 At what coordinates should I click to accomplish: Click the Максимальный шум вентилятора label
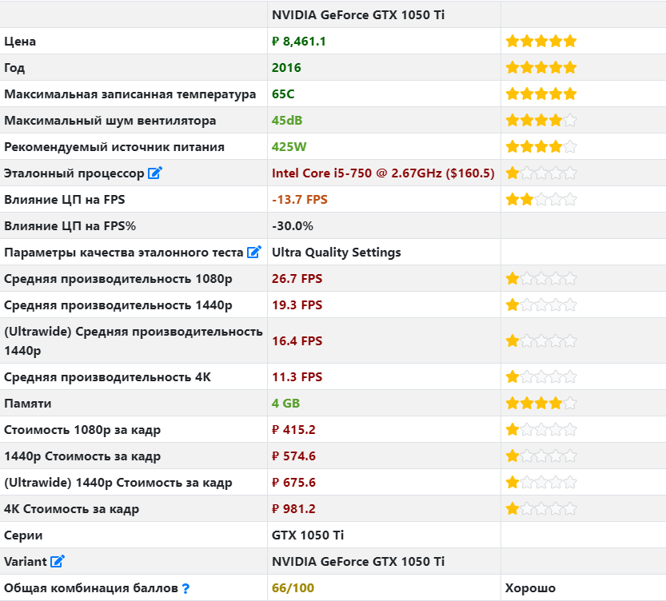[x=110, y=121]
